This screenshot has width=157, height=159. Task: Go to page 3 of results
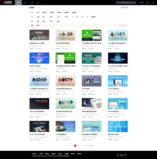82,146
